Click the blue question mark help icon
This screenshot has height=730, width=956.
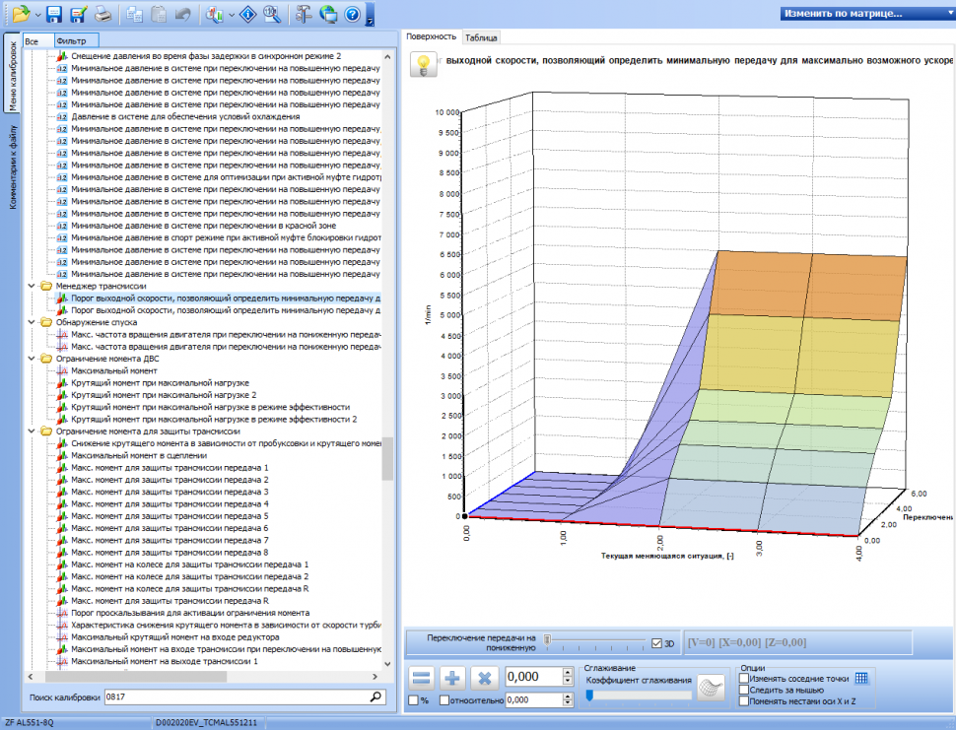tap(351, 14)
